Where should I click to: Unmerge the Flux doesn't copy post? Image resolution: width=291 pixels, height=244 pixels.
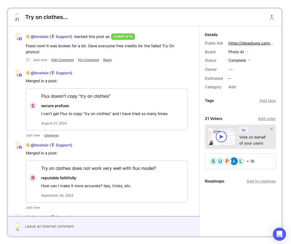(x=51, y=135)
